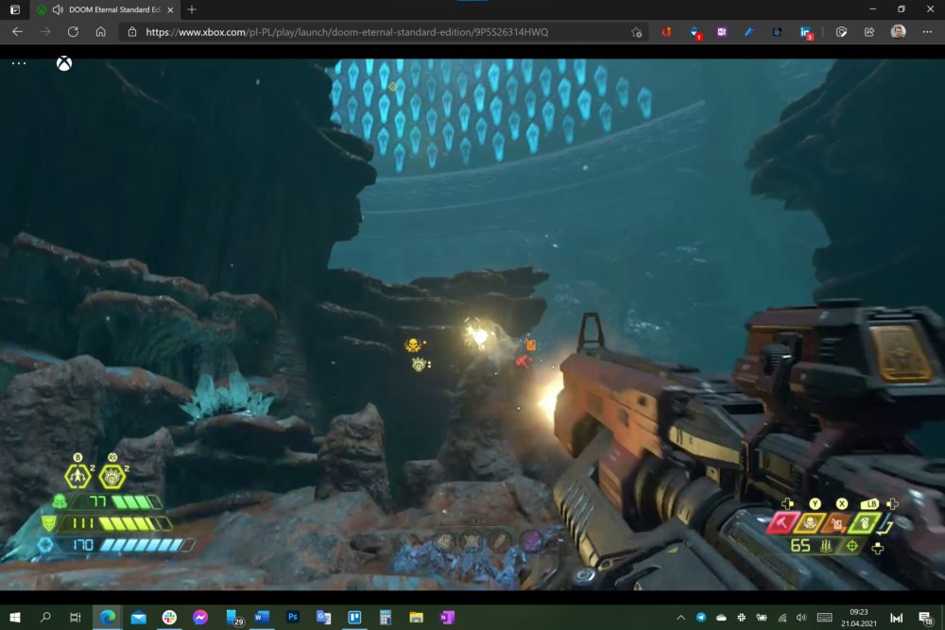The width and height of the screenshot is (945, 630).
Task: Show hidden system tray icons
Action: (680, 618)
